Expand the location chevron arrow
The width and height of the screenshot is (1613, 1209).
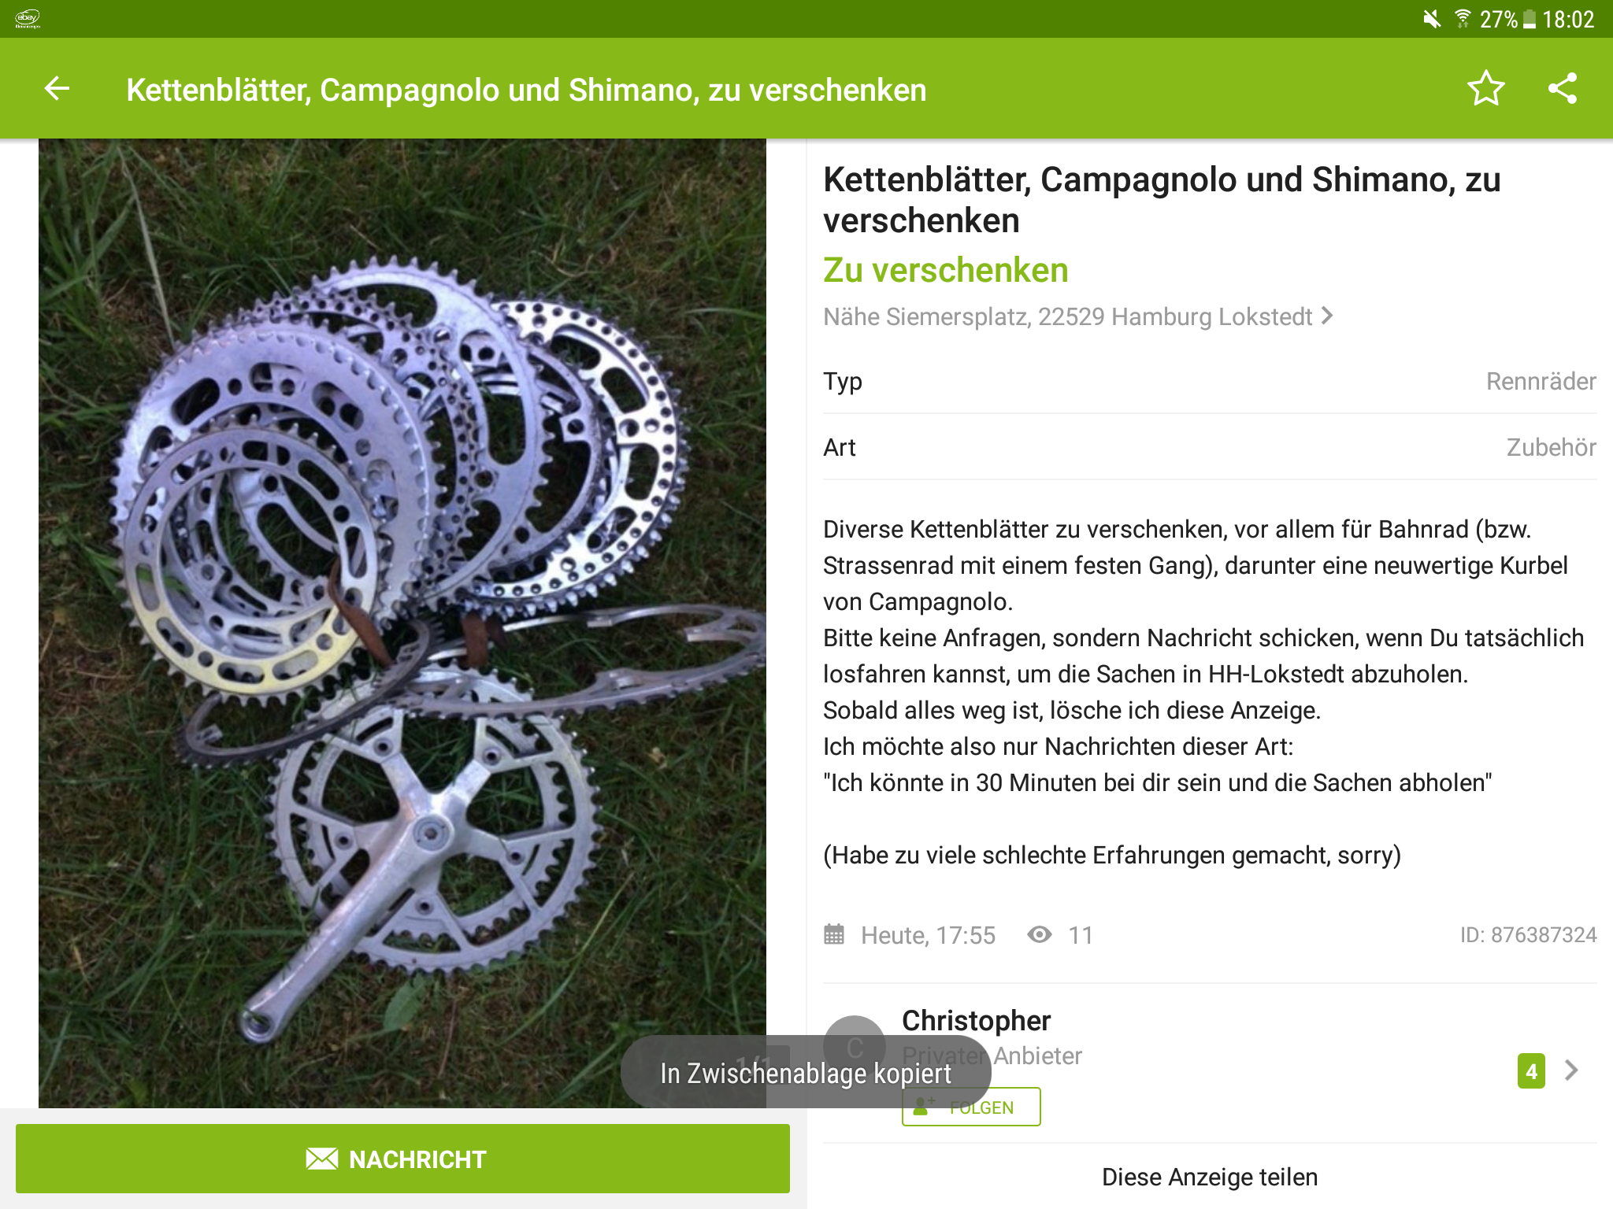click(1327, 316)
